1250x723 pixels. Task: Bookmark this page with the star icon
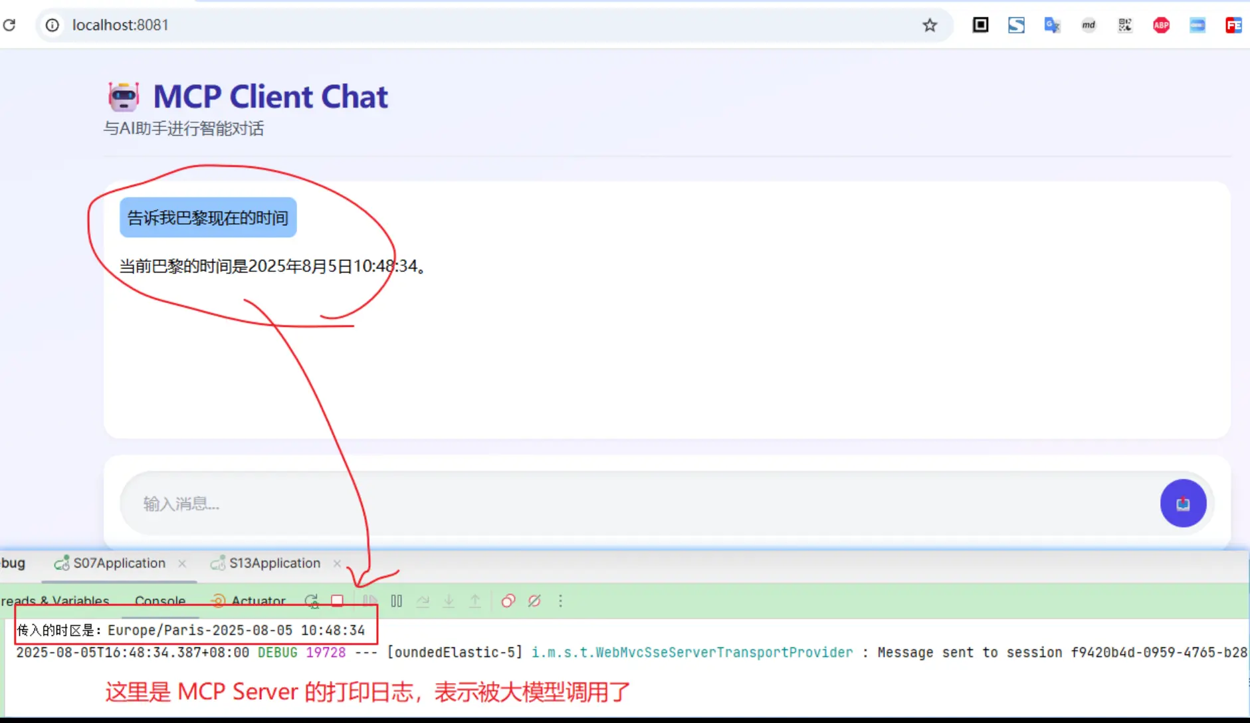point(929,25)
